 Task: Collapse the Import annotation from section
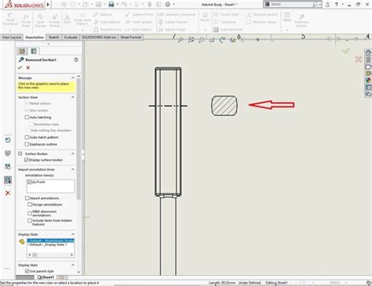[x=73, y=169]
